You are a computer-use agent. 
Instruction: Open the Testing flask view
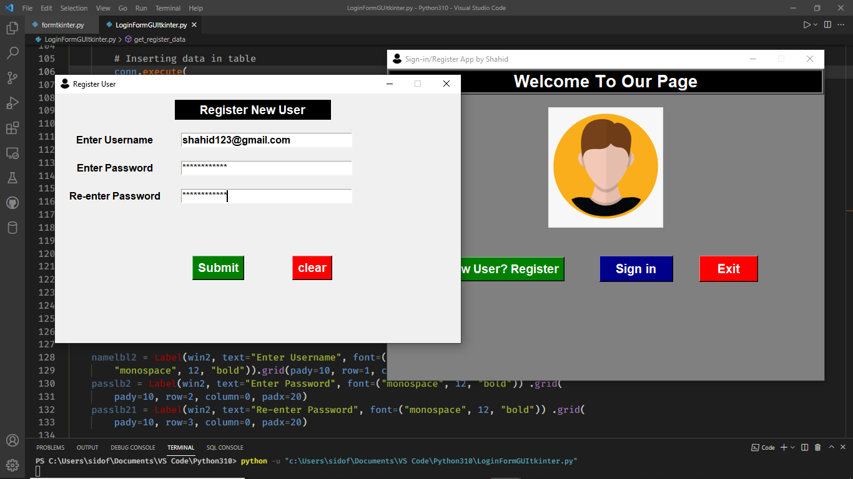12,178
